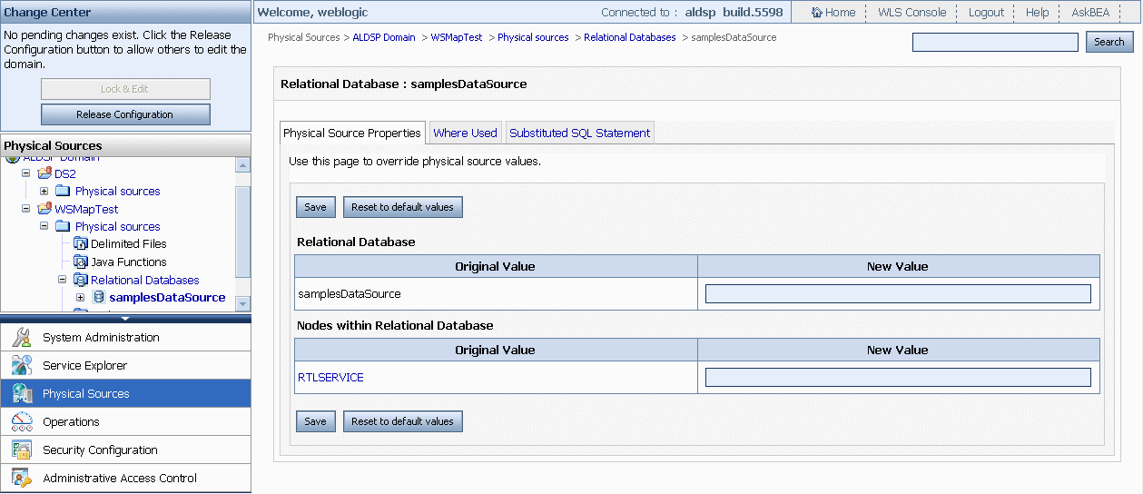Click the folder icon of Physical sources under WSMapTest

(x=63, y=226)
